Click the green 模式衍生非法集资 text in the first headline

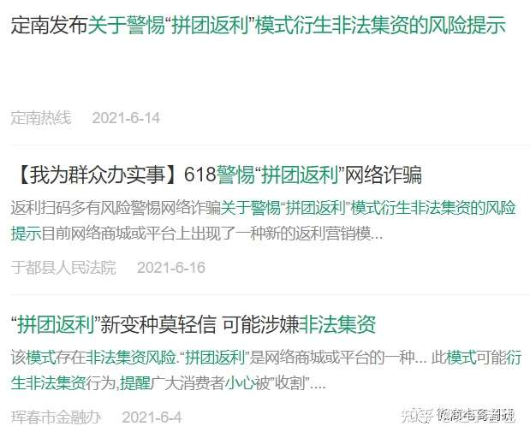click(331, 25)
